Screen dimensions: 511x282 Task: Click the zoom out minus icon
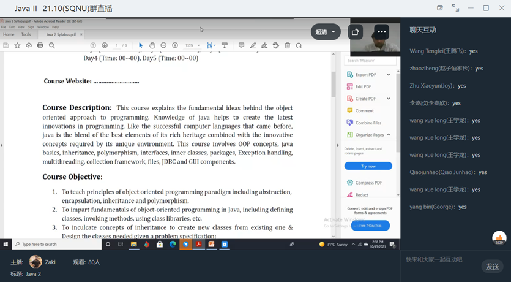(x=163, y=45)
